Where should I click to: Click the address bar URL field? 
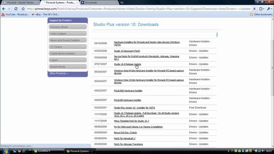click(139, 9)
